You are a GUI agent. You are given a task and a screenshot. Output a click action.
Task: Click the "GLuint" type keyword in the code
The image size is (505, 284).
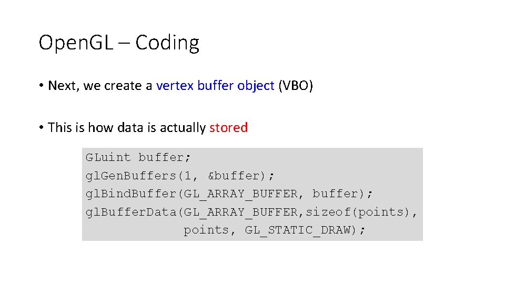[x=108, y=157]
